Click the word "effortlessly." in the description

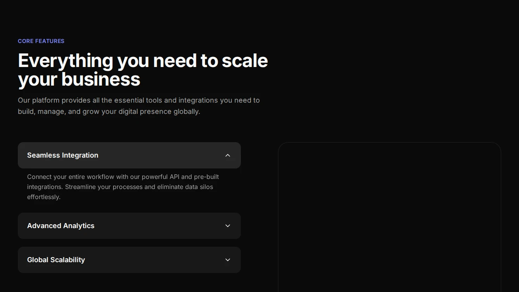click(44, 197)
